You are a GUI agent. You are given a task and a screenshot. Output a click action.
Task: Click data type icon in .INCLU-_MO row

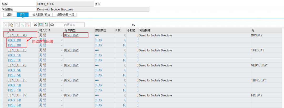(97, 35)
